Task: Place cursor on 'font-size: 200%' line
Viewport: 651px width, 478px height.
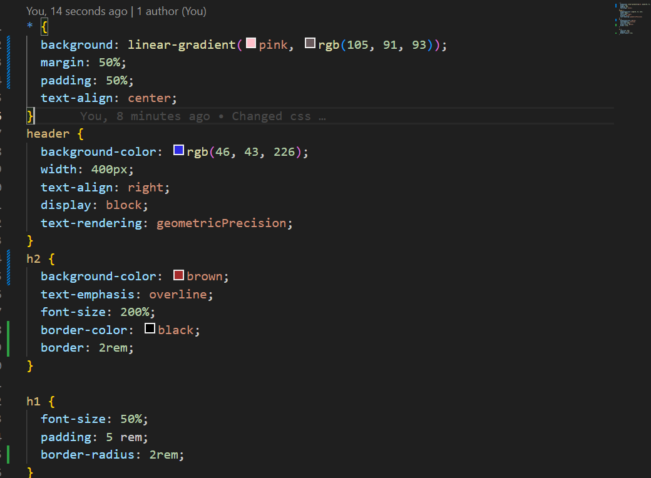Action: coord(98,312)
